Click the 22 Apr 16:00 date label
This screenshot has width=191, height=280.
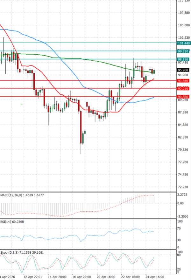tap(131, 277)
